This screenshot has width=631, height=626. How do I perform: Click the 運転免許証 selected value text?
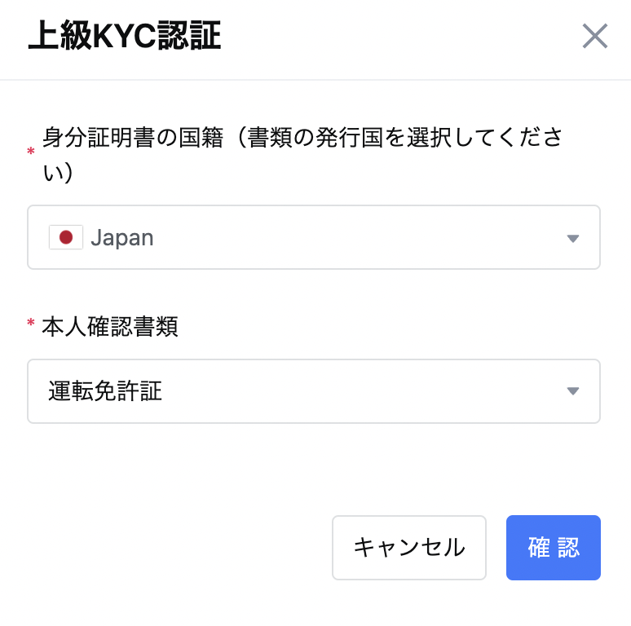[105, 391]
